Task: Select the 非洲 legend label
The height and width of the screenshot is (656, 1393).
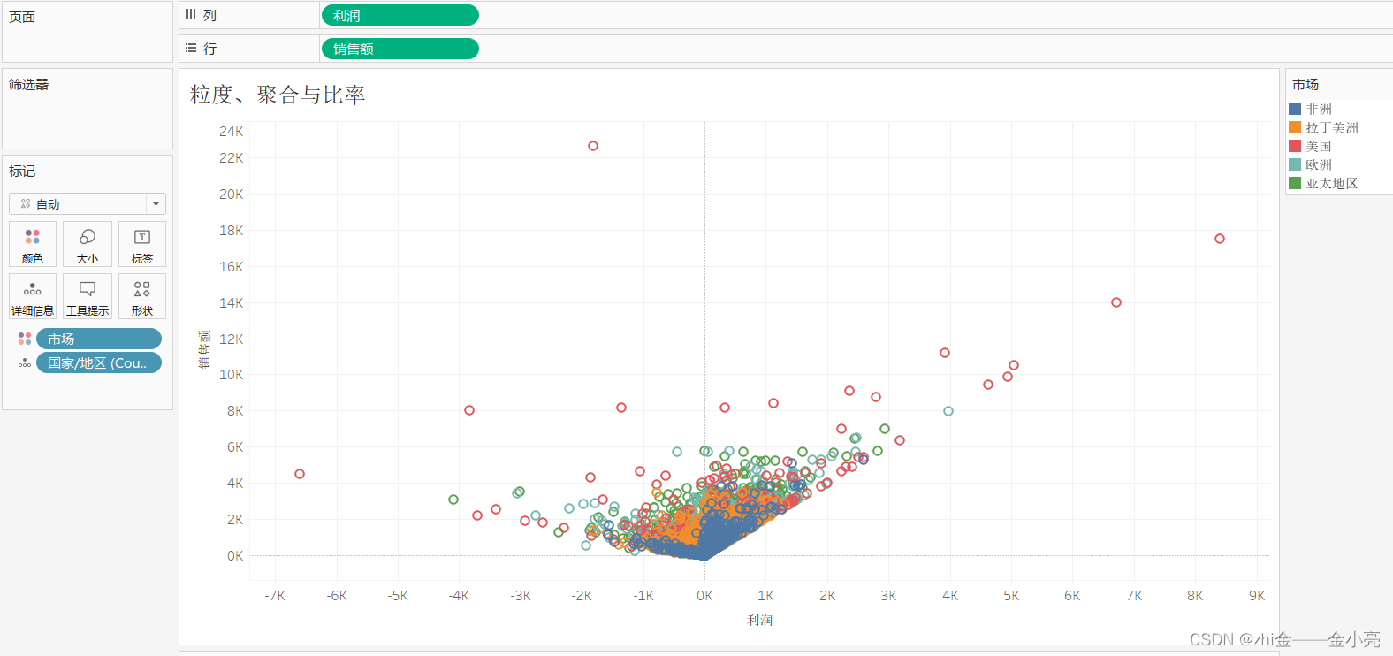Action: click(1319, 109)
